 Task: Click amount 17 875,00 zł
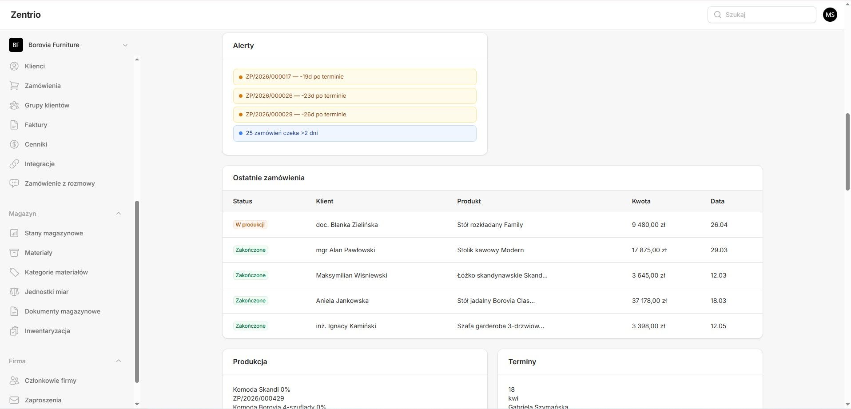(649, 250)
